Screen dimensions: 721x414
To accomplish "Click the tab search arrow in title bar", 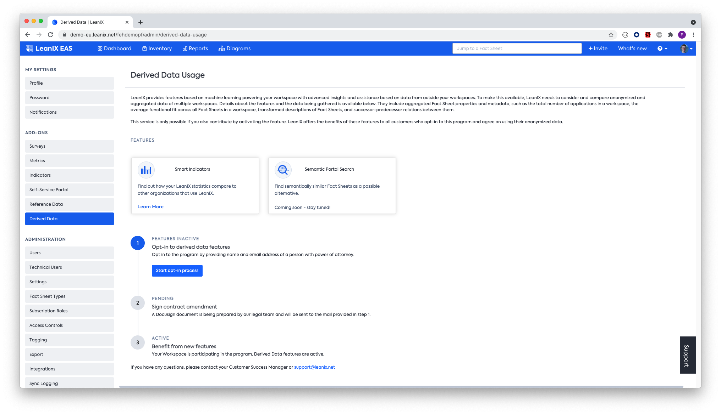I will (693, 22).
